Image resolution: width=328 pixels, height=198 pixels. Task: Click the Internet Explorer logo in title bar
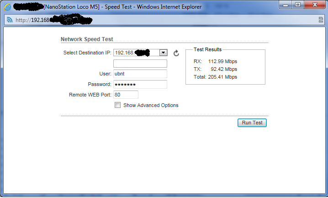click(7, 7)
